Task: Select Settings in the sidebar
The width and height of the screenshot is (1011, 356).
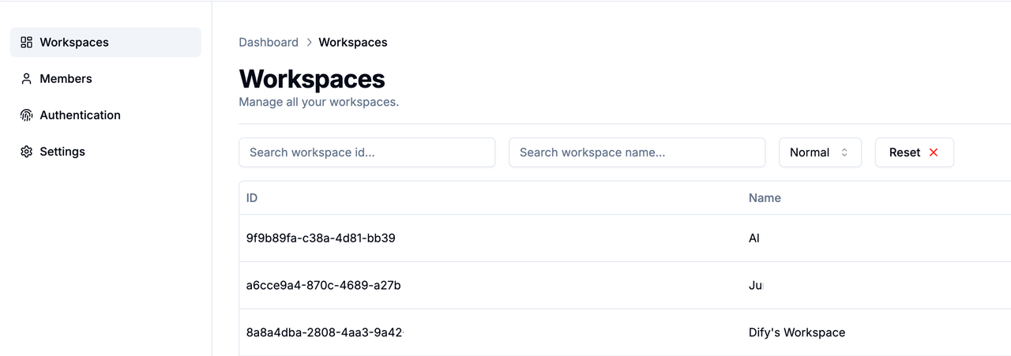Action: (105, 152)
